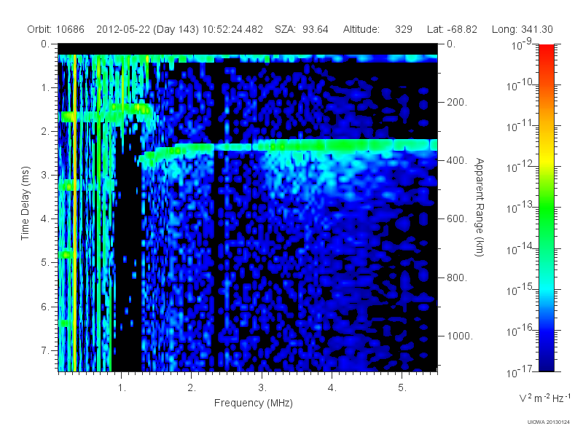Screen dimensions: 583x437
Task: Click the 'Apparent Range (km)' axis label
Action: point(480,207)
